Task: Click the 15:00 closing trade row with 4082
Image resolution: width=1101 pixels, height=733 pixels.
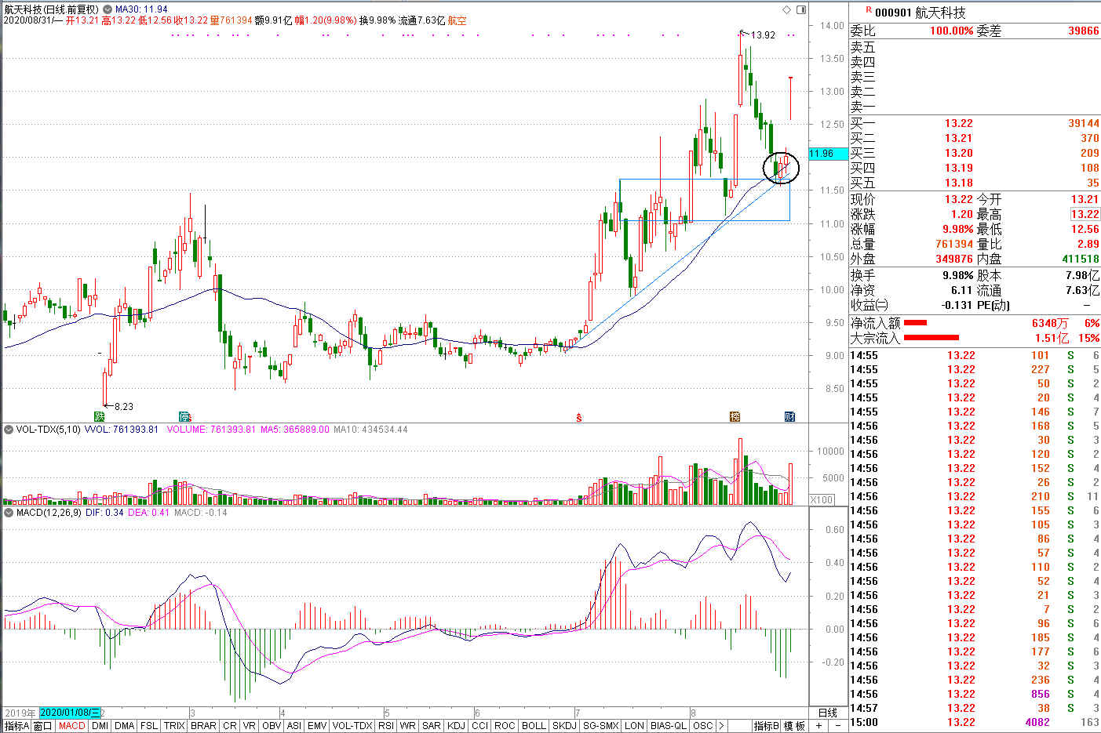Action: [975, 722]
